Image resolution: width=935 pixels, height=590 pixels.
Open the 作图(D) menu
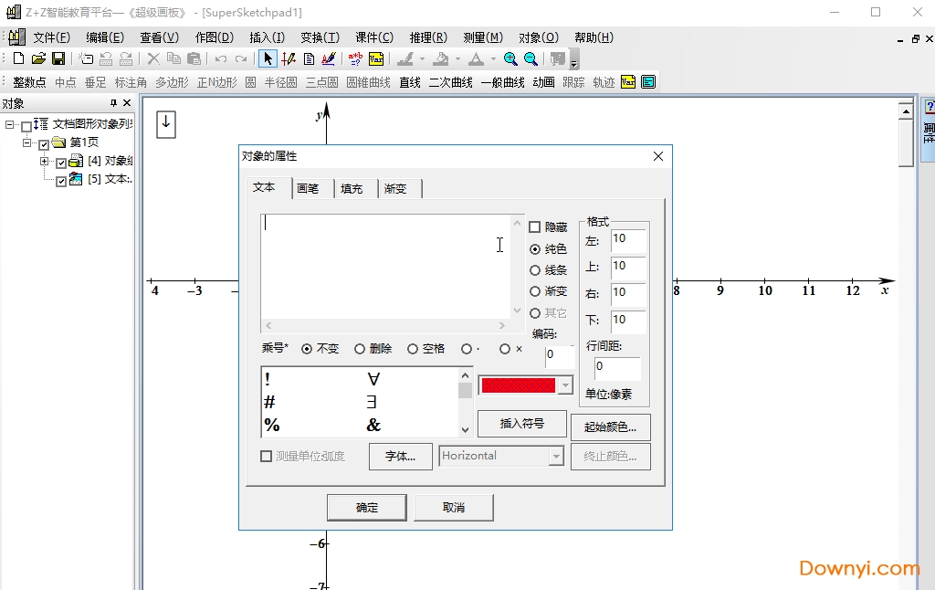click(214, 37)
